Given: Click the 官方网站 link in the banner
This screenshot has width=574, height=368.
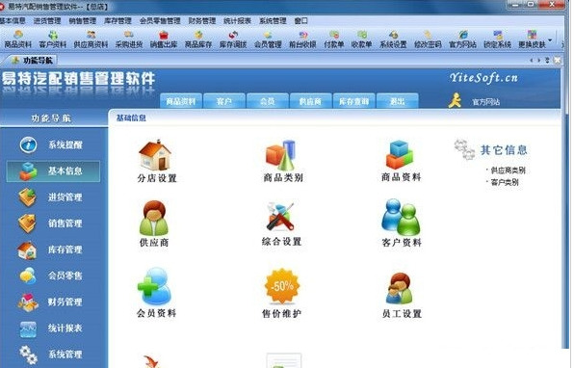Looking at the screenshot, I should (485, 102).
